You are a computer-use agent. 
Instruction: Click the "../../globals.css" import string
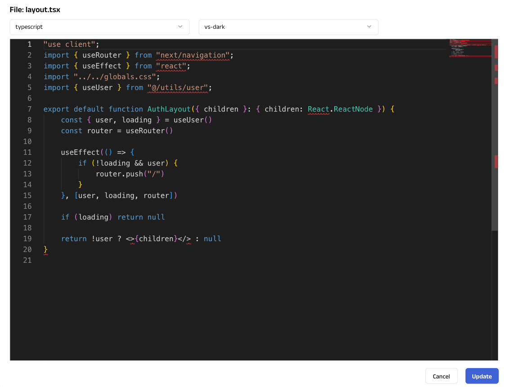point(114,77)
